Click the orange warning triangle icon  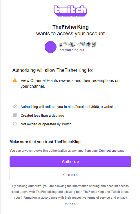click(x=15, y=80)
